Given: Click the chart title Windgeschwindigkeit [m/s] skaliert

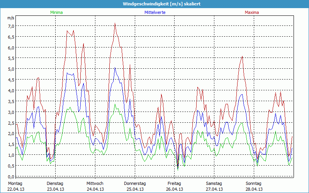Looking at the screenshot, I should (x=161, y=4).
